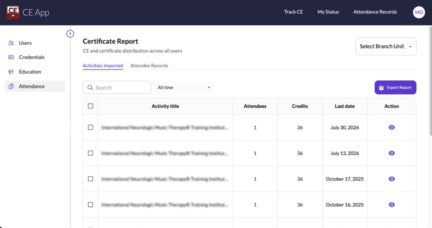Click the Export Report button
The image size is (432, 228).
(x=395, y=87)
